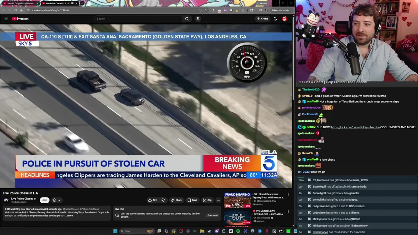Open the #LAChase hashtag

tap(94, 209)
